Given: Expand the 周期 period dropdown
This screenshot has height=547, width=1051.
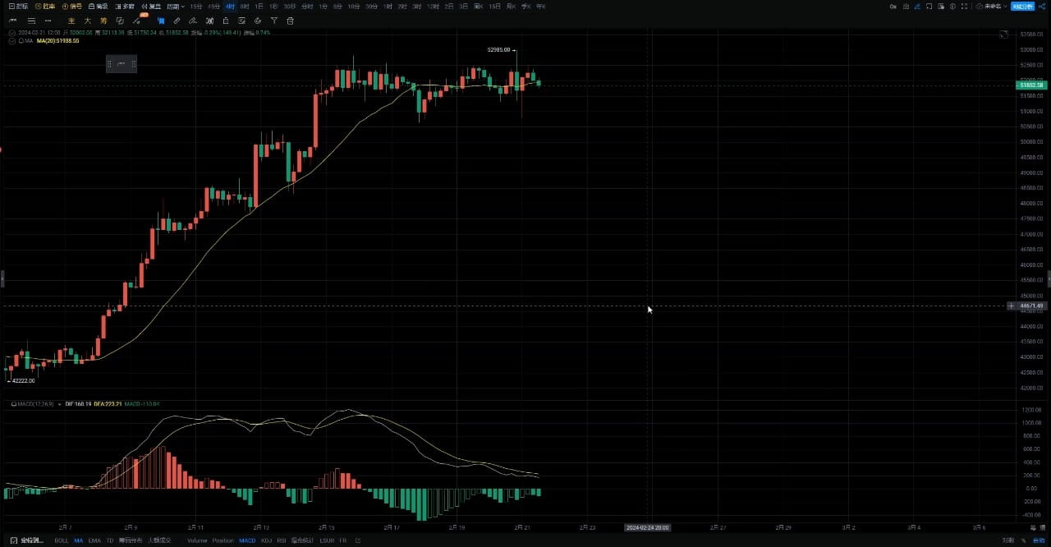Looking at the screenshot, I should 176,7.
